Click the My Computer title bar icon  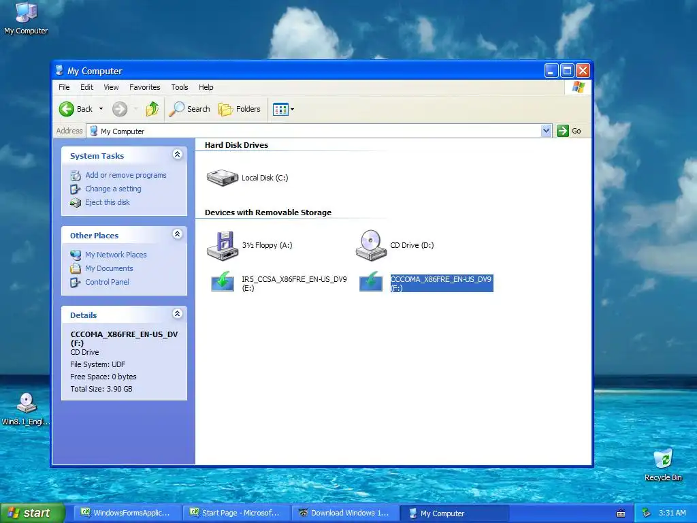click(60, 71)
